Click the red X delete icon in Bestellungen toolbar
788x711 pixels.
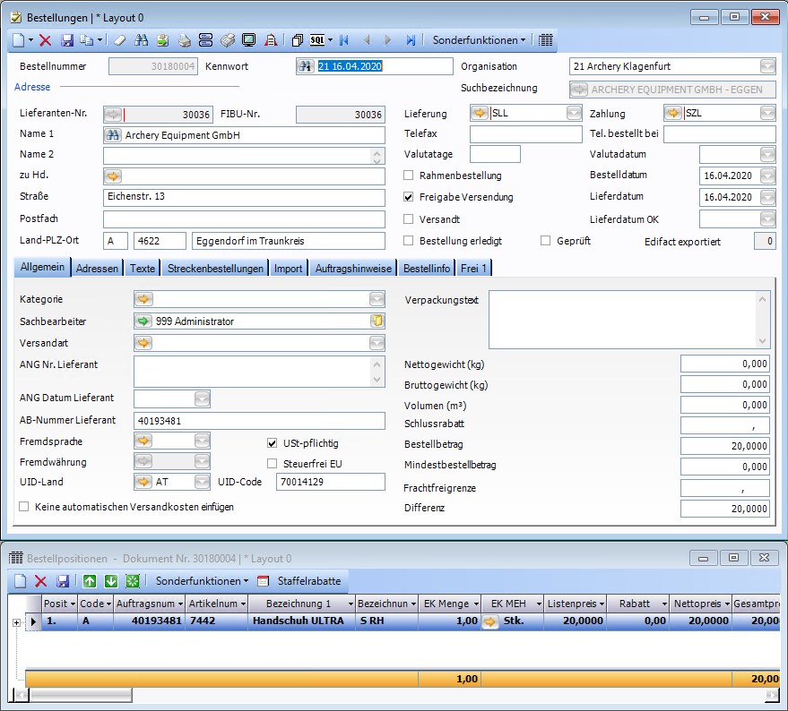(46, 40)
